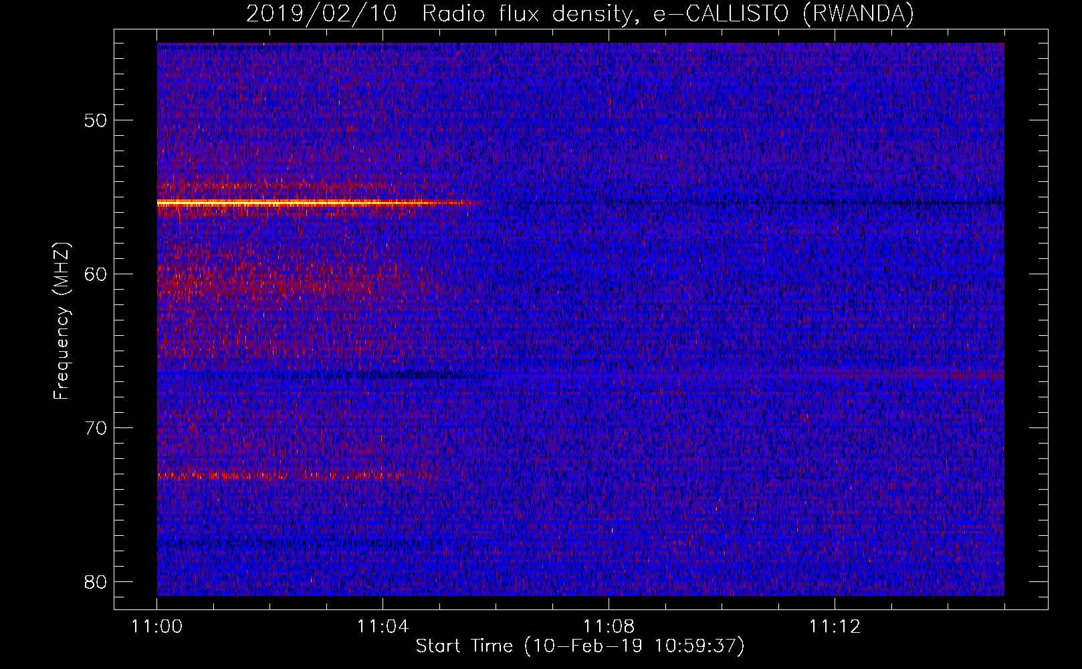
Task: Click the 'Start Time (10-Feb-19 10:59:37)' label
Action: tap(580, 646)
